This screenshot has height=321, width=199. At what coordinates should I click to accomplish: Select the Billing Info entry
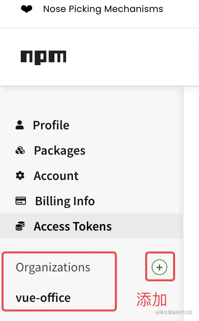[x=65, y=201]
